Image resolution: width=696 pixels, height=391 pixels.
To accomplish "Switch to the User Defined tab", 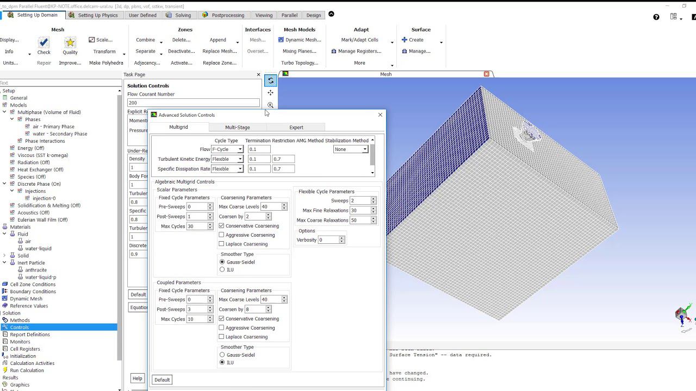I will [x=142, y=15].
